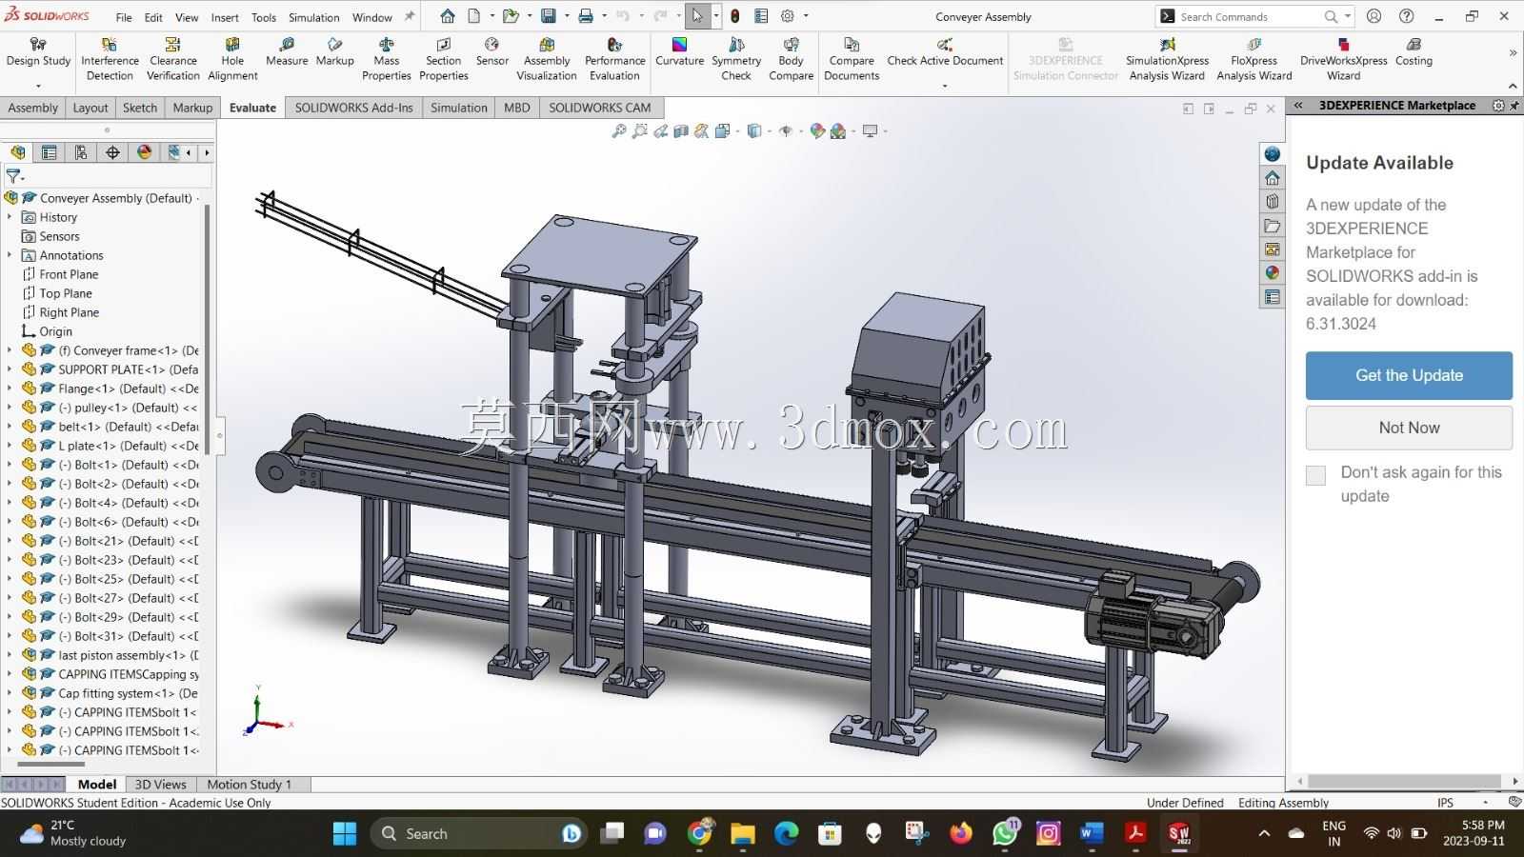This screenshot has height=857, width=1524.
Task: Open the Search Commands dropdown arrow
Action: tap(1348, 16)
